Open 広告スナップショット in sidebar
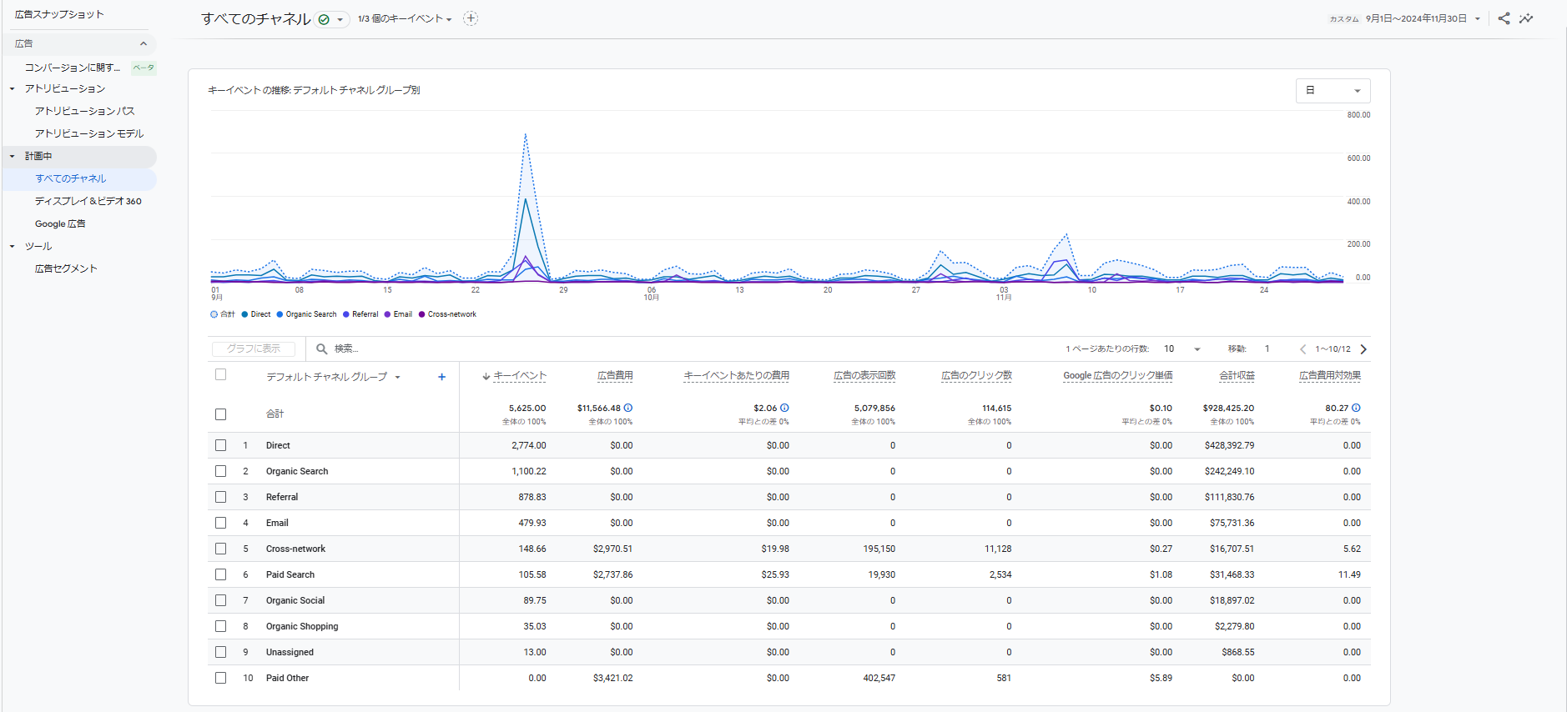The width and height of the screenshot is (1567, 712). click(x=59, y=14)
